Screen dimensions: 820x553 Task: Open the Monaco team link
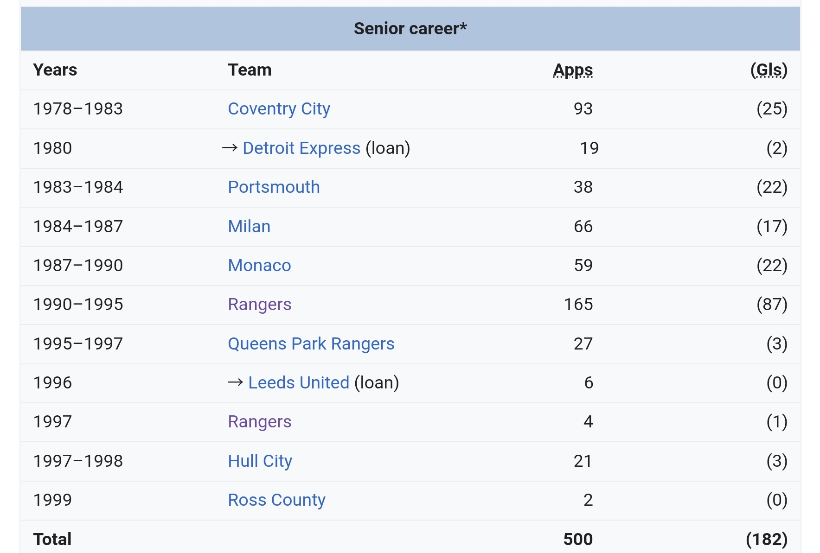[x=259, y=266]
